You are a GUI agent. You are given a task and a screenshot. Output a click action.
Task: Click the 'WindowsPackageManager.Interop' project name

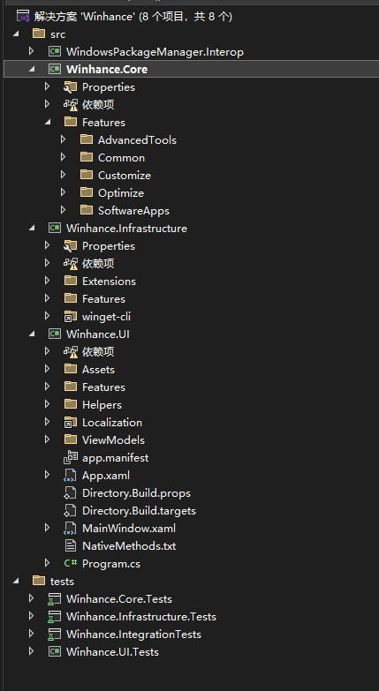click(x=155, y=52)
